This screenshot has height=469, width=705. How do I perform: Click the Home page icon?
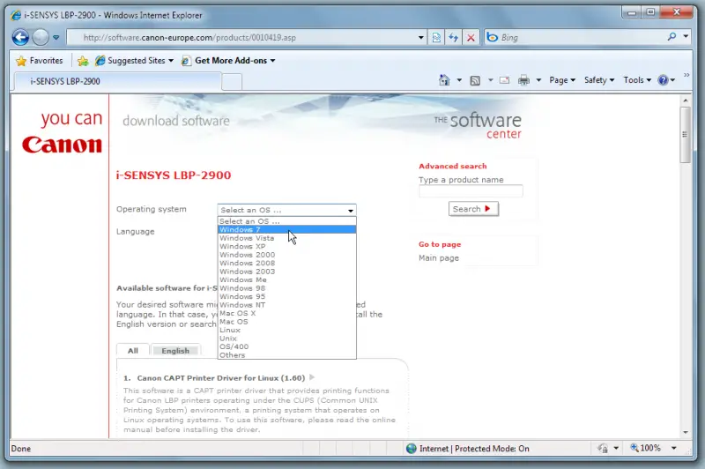tap(444, 80)
